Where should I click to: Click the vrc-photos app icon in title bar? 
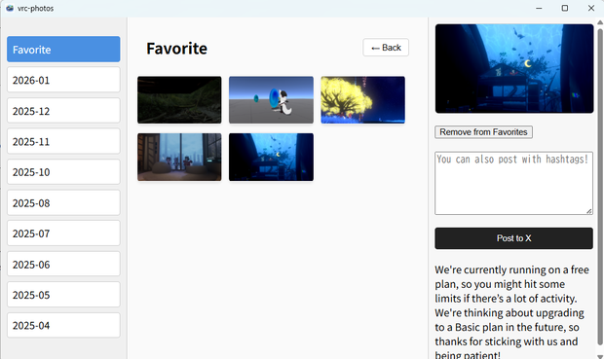click(10, 8)
